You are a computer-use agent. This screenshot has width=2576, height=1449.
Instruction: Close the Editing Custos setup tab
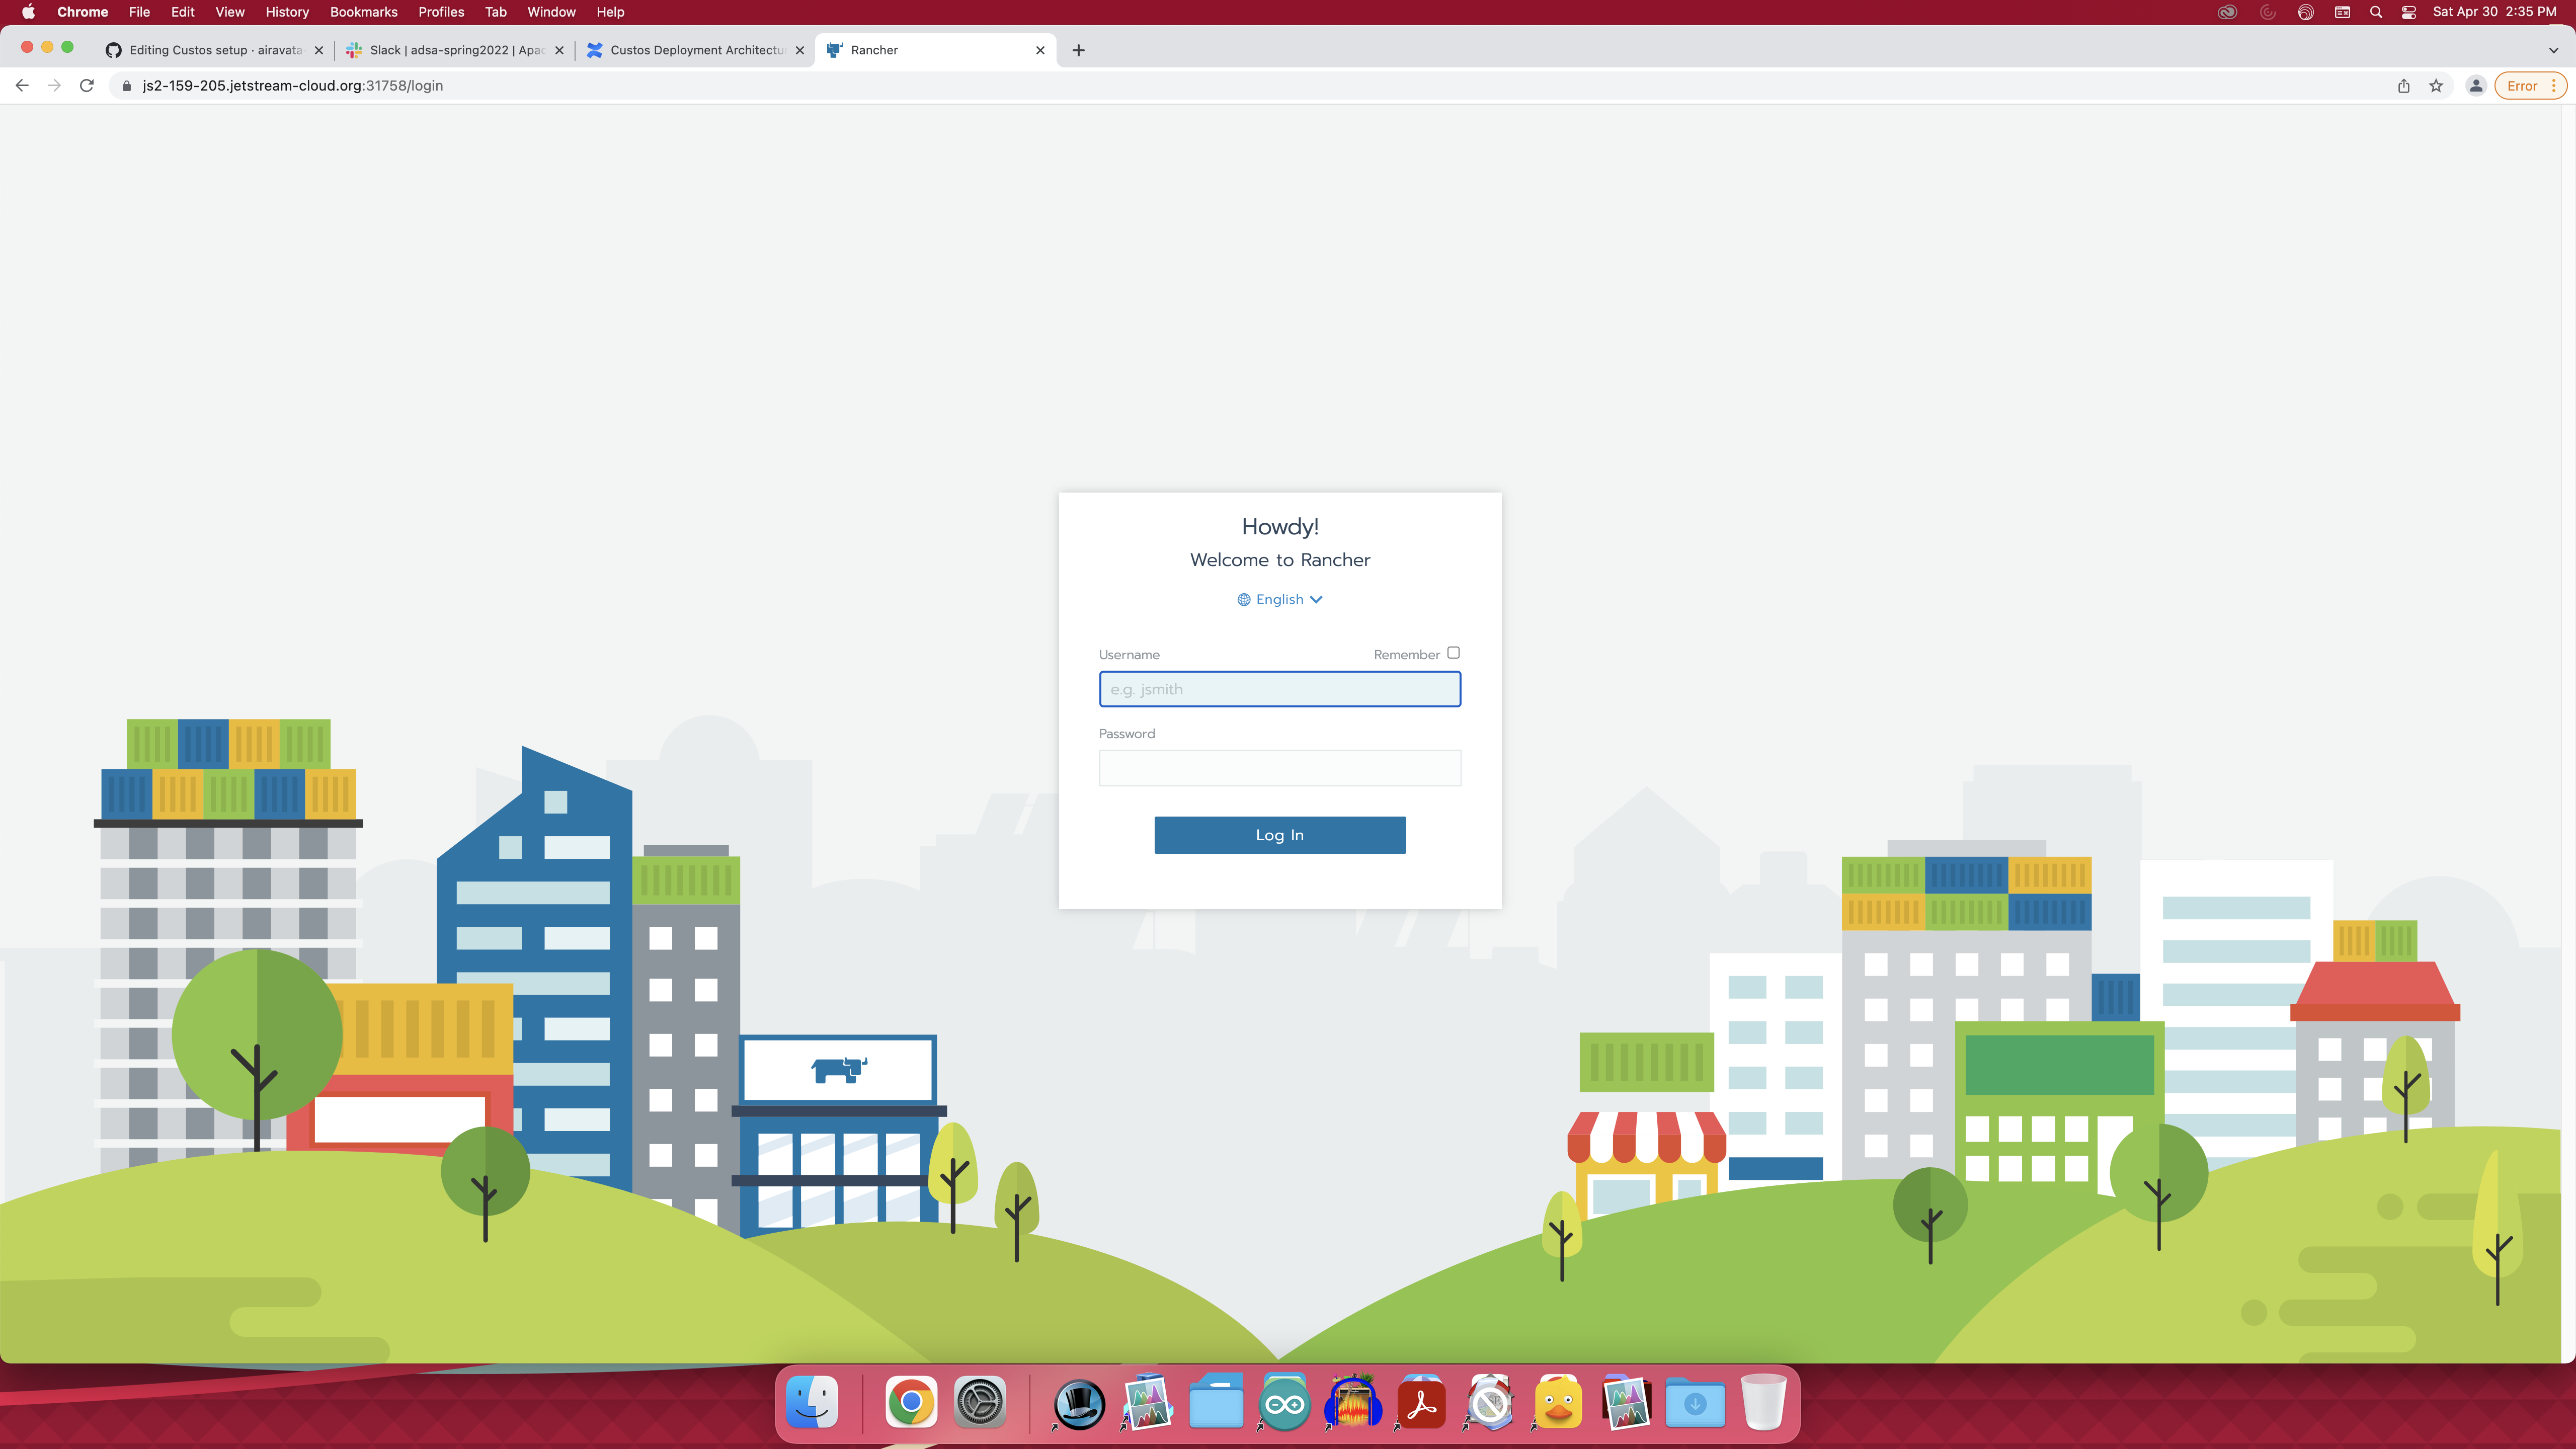[x=319, y=50]
